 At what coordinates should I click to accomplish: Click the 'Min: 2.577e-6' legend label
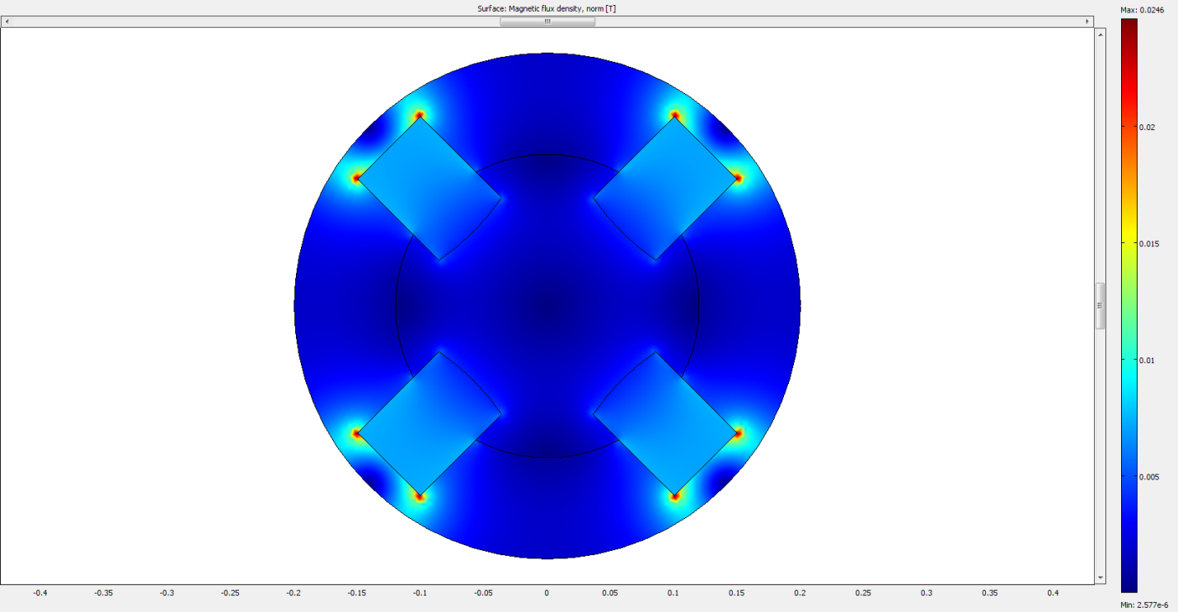click(x=1144, y=605)
